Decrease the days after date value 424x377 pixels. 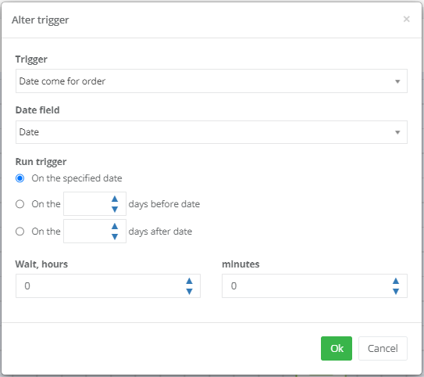[x=115, y=236]
